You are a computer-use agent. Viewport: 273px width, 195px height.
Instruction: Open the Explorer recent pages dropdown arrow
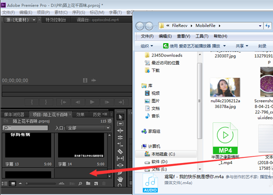[x=155, y=26]
